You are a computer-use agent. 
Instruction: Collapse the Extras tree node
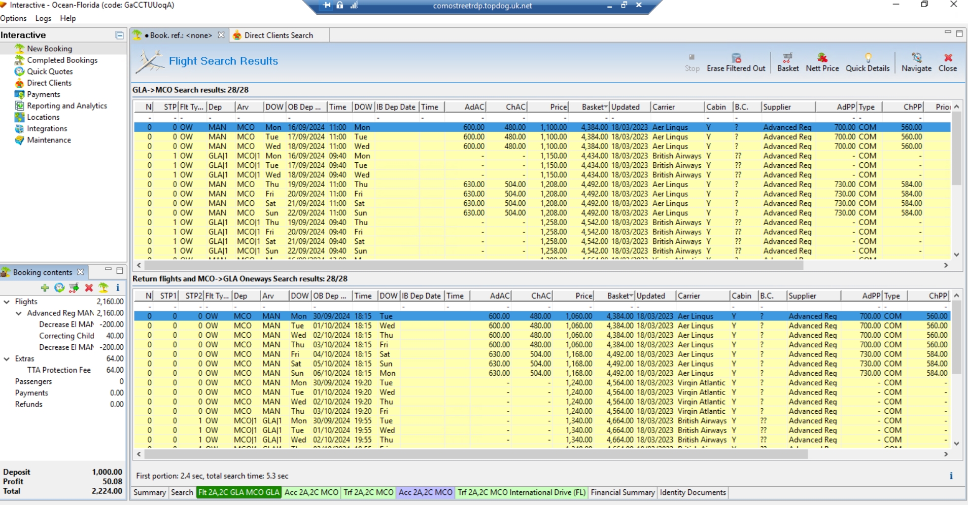click(7, 359)
